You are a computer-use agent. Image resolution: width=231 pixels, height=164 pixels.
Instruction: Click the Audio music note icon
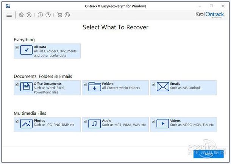click(95, 123)
